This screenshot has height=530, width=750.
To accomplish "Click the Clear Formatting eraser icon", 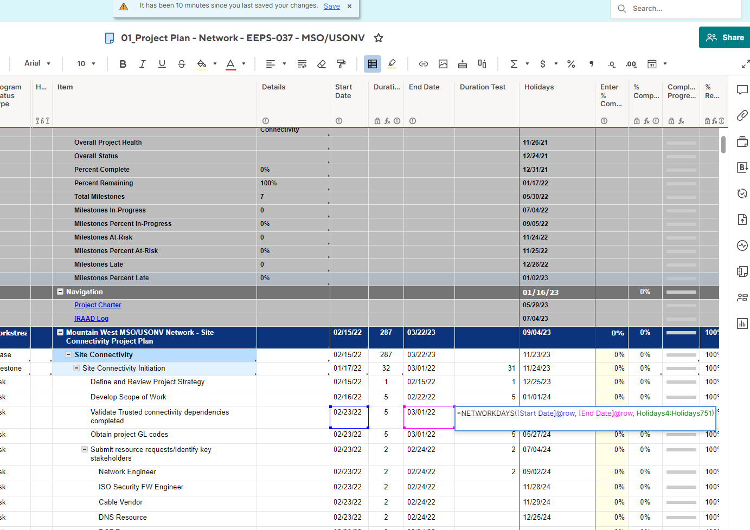I will 322,64.
